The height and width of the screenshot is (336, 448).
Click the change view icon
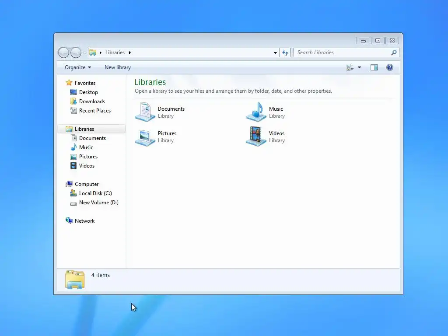click(350, 67)
